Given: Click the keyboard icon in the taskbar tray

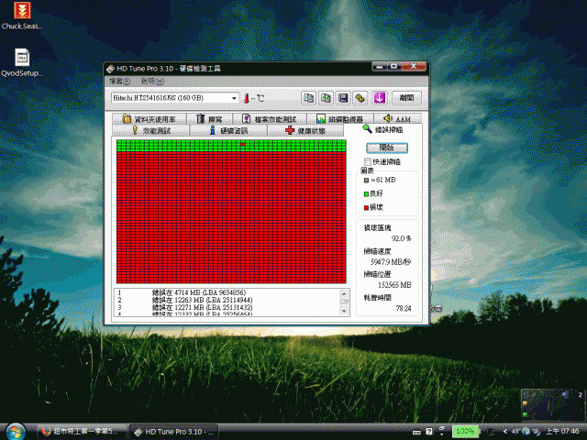Looking at the screenshot, I should pos(416,432).
